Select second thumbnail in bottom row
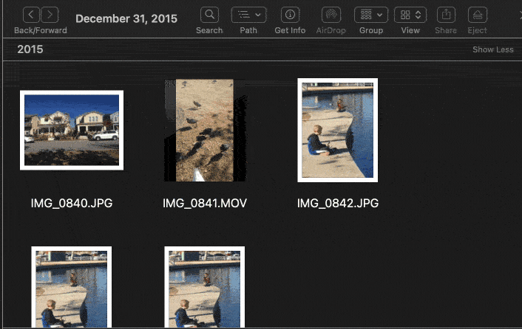Screen dimensions: 522x329 click(x=205, y=288)
